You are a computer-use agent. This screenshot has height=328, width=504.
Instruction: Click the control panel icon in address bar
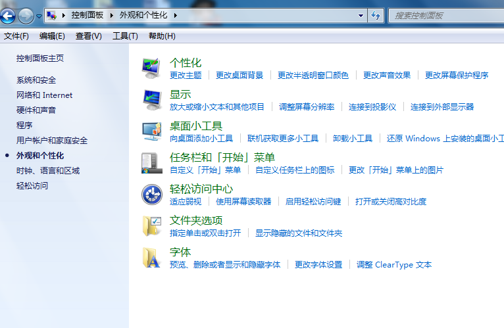click(x=51, y=15)
